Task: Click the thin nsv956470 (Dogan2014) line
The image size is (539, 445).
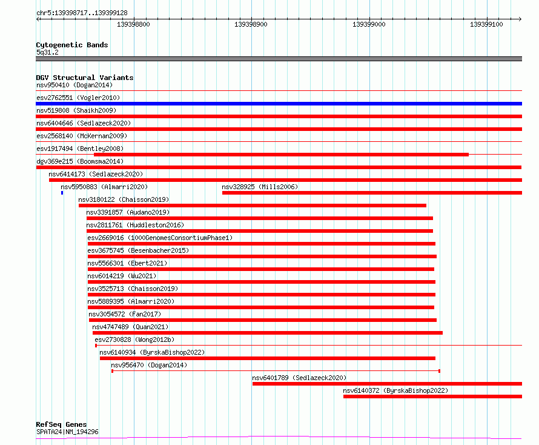Action: [x=276, y=371]
